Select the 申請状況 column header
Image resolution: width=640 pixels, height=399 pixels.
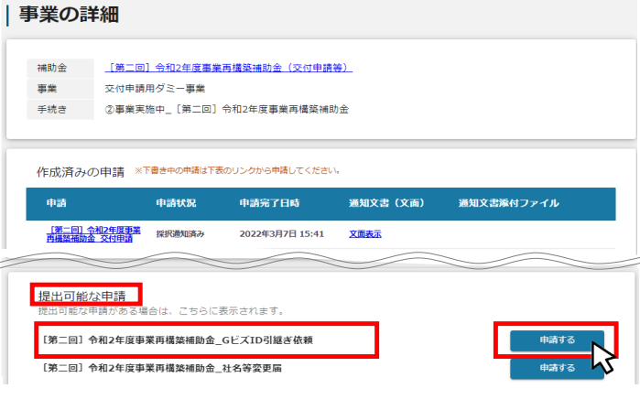click(176, 203)
